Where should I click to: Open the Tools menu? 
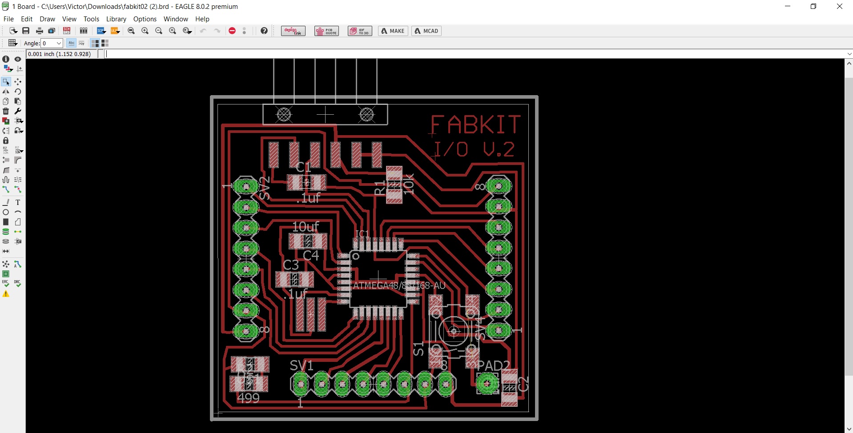pos(91,19)
